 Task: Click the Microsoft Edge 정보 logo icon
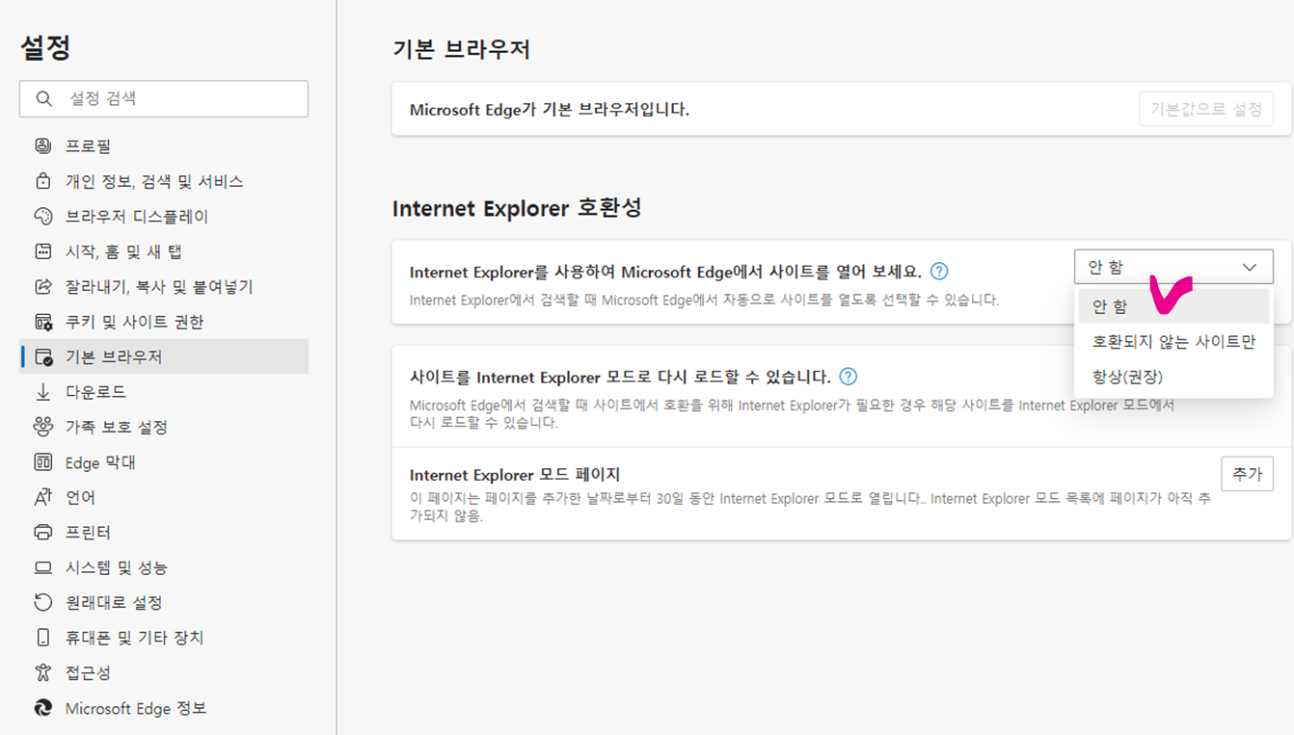click(x=42, y=708)
